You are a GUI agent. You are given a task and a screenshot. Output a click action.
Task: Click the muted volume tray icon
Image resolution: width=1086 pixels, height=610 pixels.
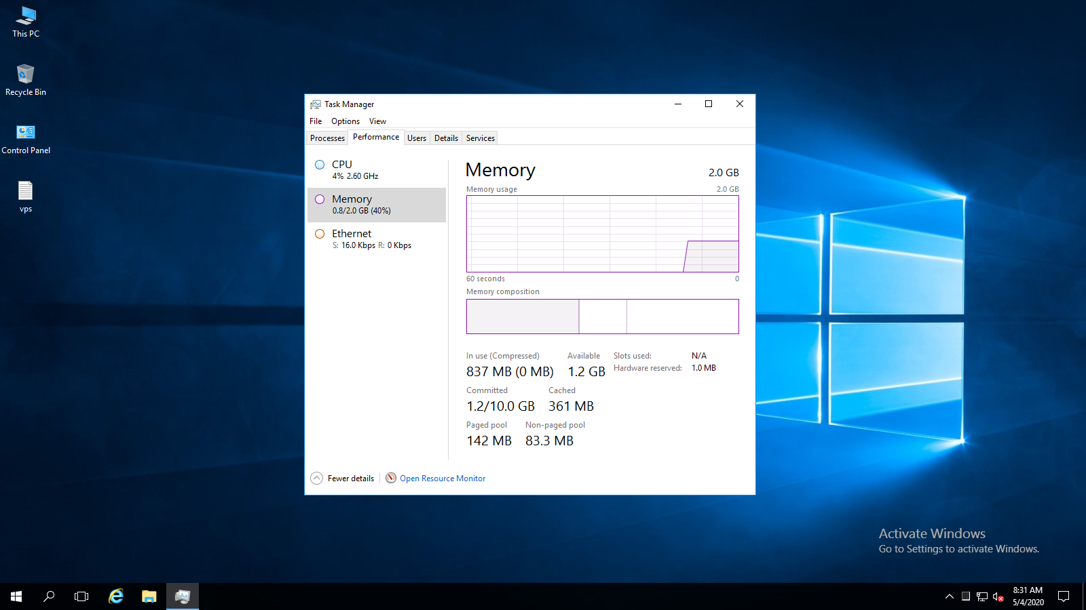(998, 596)
